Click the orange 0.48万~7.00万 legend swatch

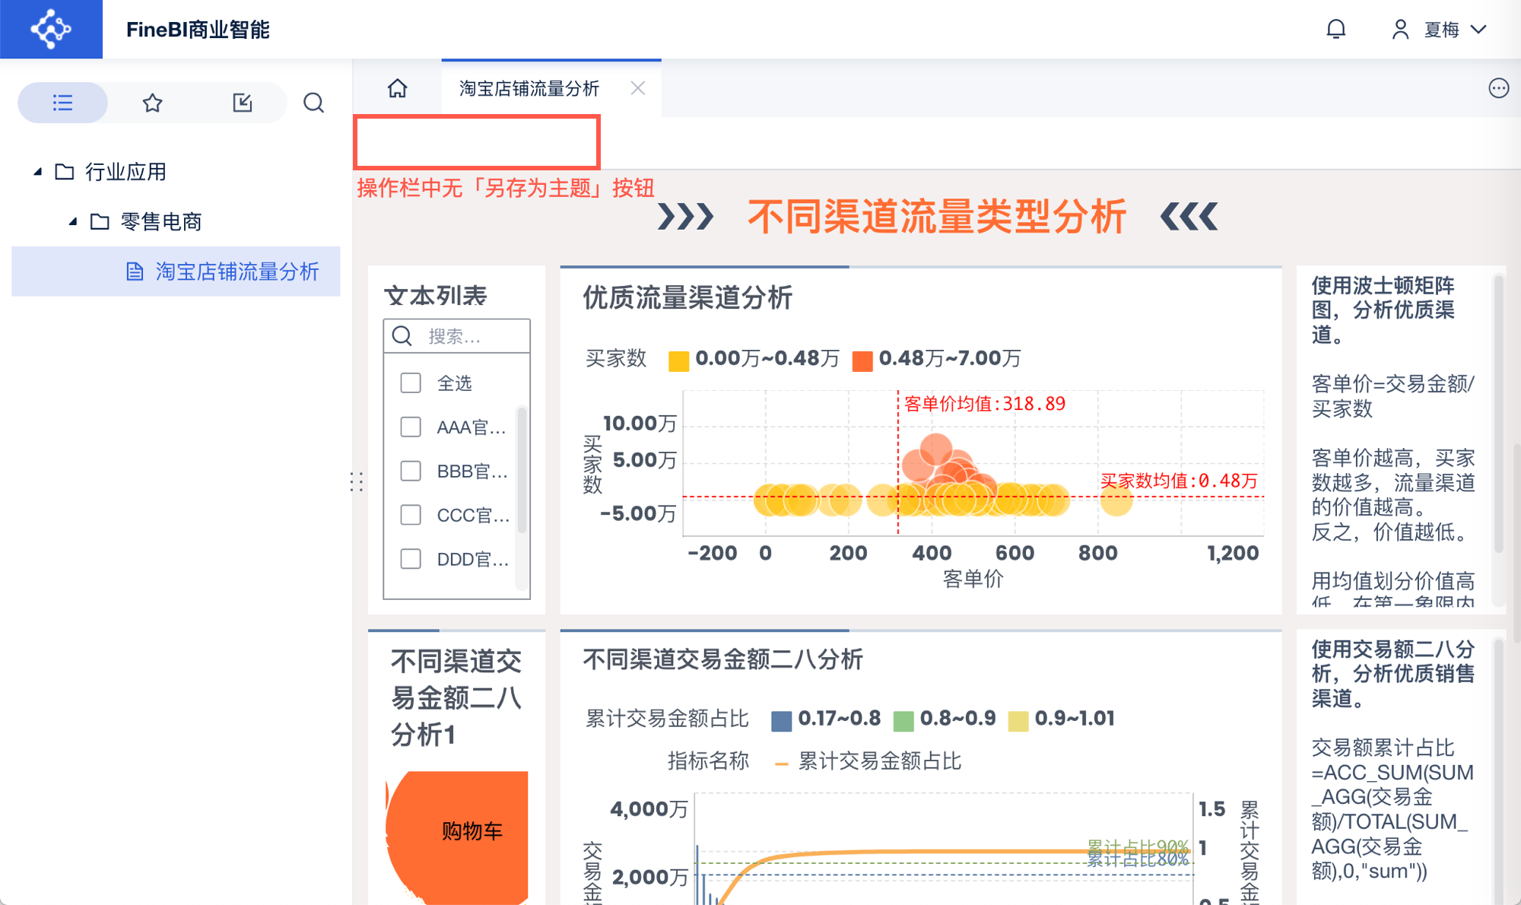pyautogui.click(x=862, y=360)
